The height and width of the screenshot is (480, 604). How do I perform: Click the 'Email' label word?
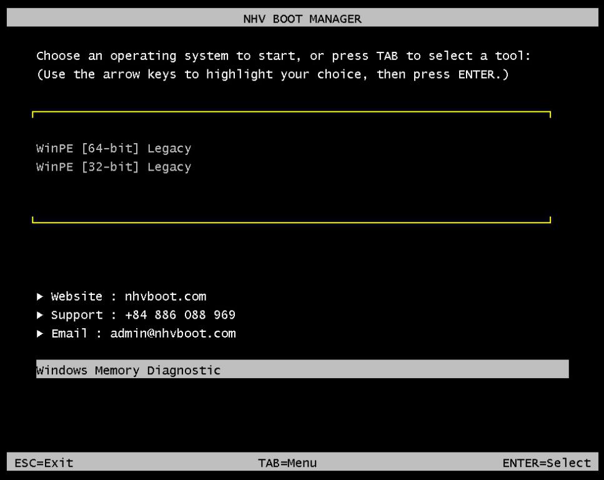[69, 334]
